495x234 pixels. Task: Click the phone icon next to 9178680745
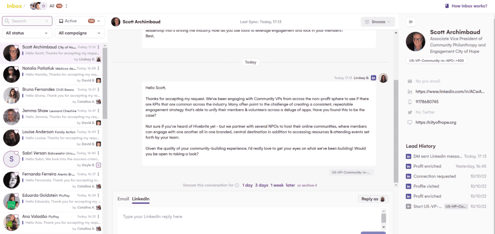pos(410,102)
